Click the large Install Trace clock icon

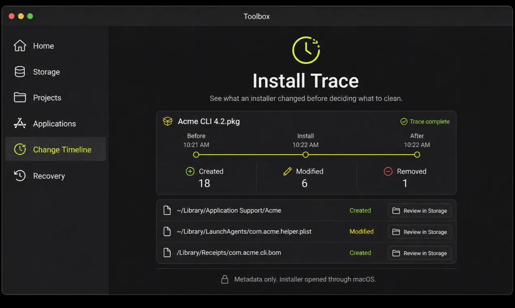306,50
